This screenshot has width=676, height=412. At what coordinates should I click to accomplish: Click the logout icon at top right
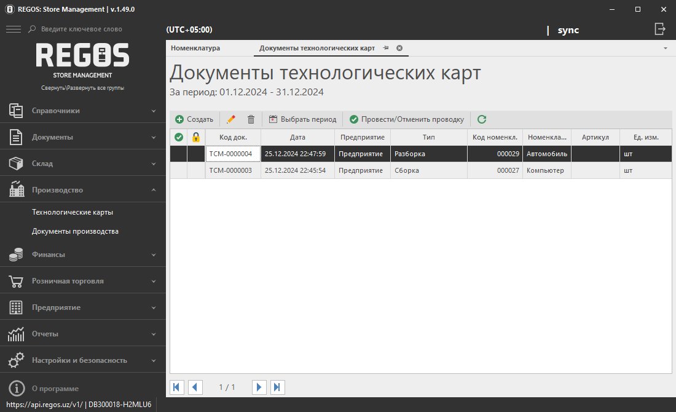660,29
